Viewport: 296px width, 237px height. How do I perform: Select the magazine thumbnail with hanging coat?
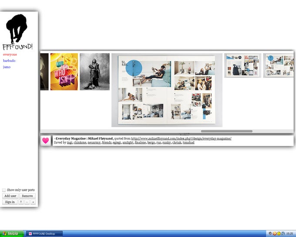(x=243, y=65)
